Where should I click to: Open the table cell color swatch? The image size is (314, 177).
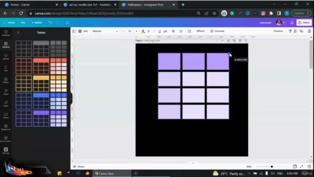74,31
